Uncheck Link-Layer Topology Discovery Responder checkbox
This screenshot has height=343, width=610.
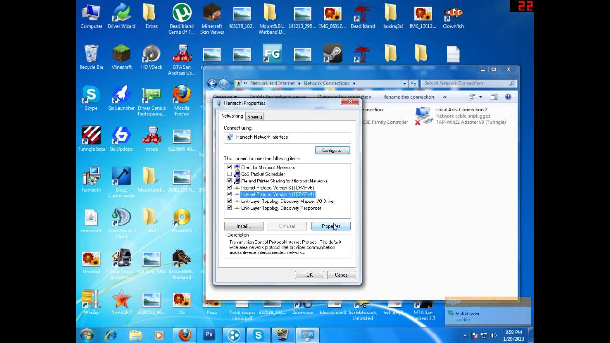click(229, 208)
